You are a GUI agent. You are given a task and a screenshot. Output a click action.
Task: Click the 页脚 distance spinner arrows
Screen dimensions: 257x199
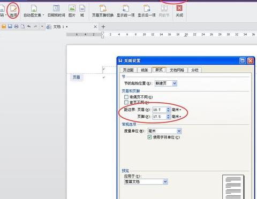click(x=168, y=117)
